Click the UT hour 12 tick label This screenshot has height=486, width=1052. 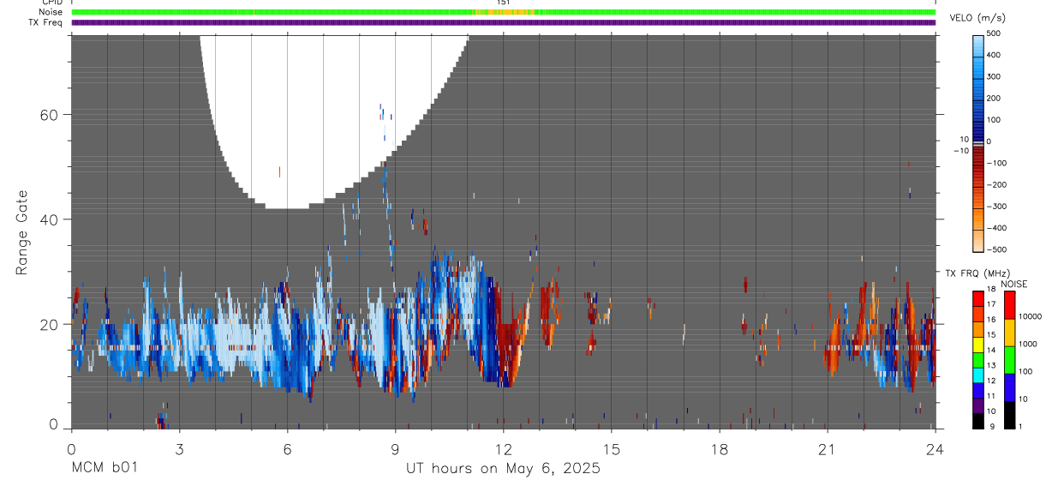coord(504,449)
